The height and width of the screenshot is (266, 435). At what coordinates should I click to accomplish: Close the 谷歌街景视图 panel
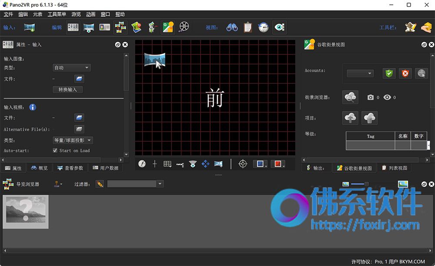[x=432, y=45]
